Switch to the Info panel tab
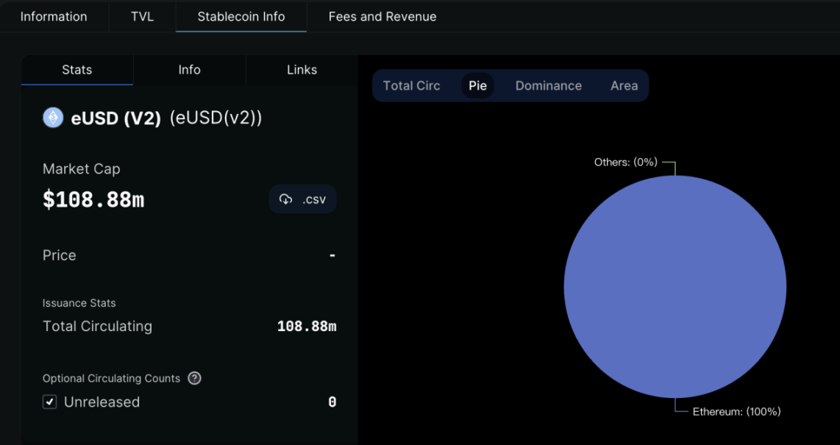840x445 pixels. [x=189, y=70]
